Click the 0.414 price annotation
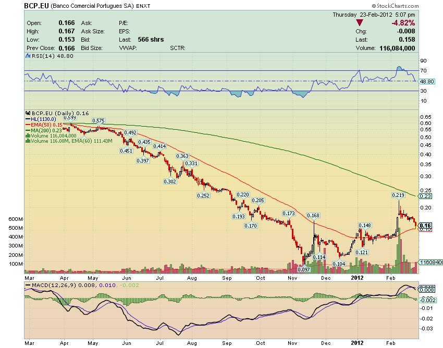The image size is (443, 348). pos(159,146)
